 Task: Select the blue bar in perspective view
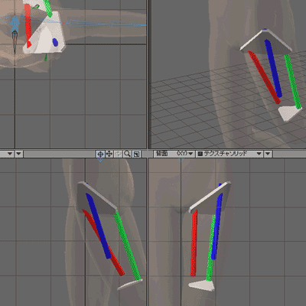pos(273,68)
